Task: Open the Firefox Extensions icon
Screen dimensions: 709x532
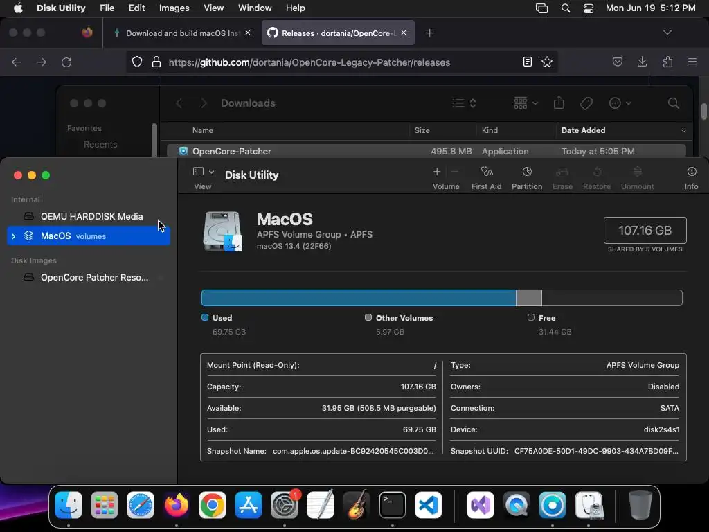Action: [667, 62]
